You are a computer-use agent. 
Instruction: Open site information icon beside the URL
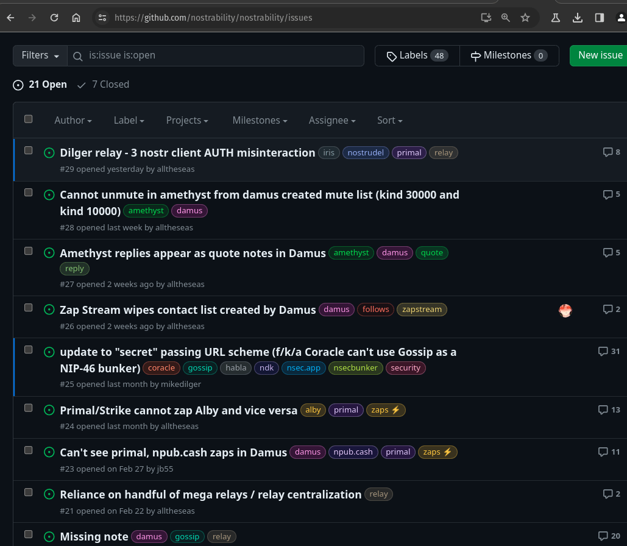click(102, 18)
